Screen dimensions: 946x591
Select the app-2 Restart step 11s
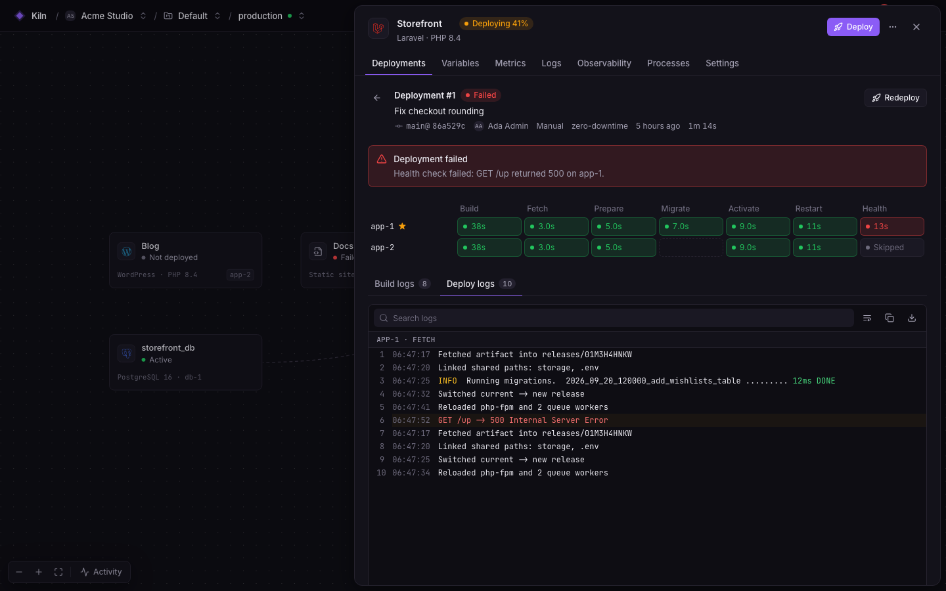coord(824,248)
